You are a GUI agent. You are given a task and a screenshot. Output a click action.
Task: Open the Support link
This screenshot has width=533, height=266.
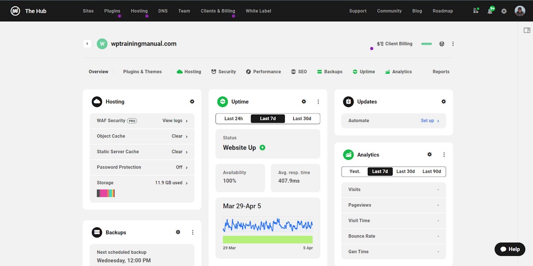tap(358, 11)
